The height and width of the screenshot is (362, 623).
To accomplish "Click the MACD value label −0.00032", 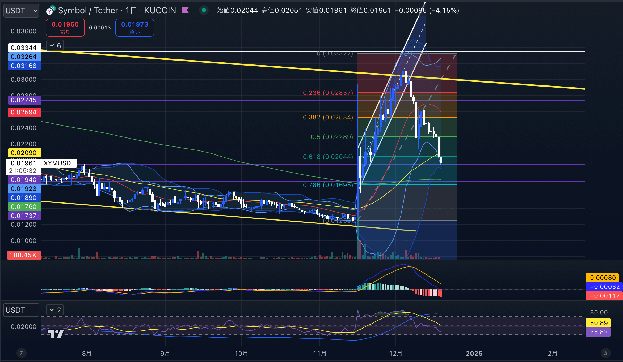I will click(x=604, y=287).
